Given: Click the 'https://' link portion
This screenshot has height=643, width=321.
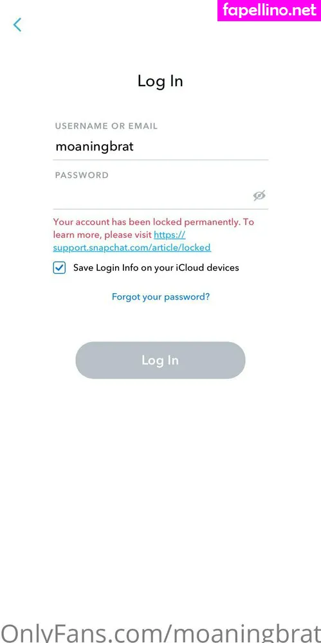Looking at the screenshot, I should pos(170,235).
